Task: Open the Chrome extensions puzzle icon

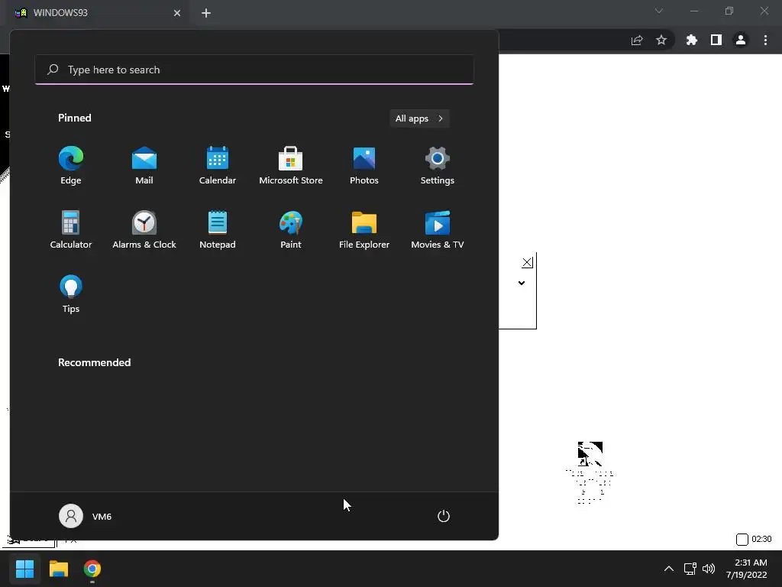Action: tap(692, 40)
